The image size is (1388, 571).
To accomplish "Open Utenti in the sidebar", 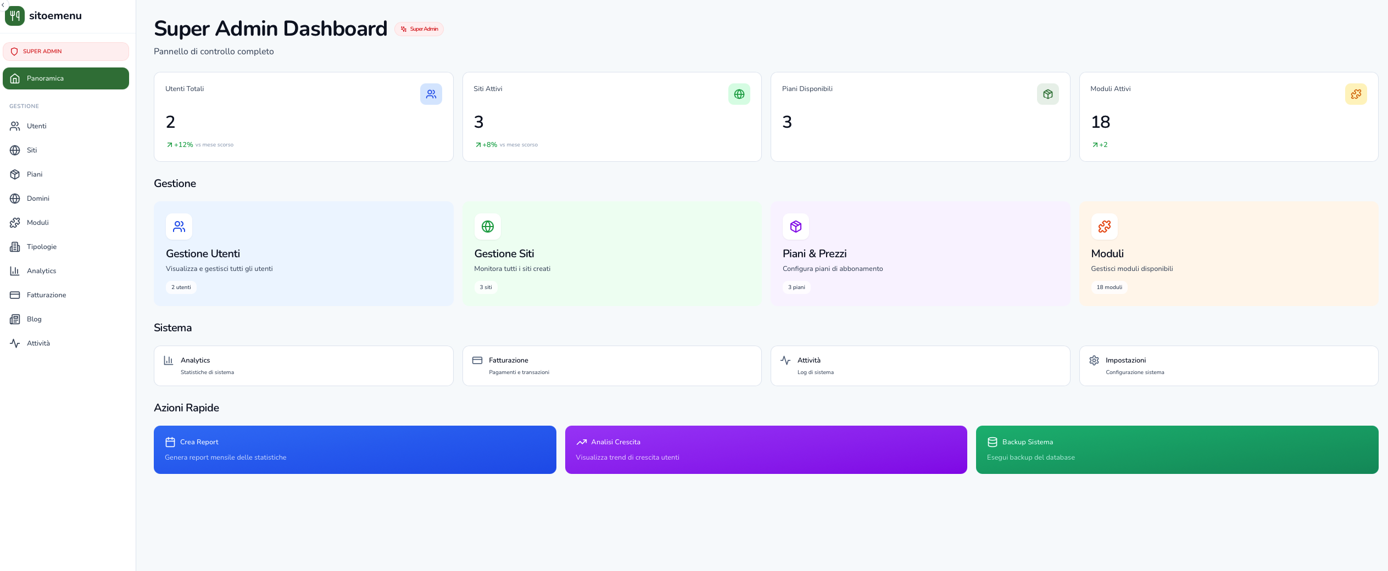I will (x=36, y=126).
